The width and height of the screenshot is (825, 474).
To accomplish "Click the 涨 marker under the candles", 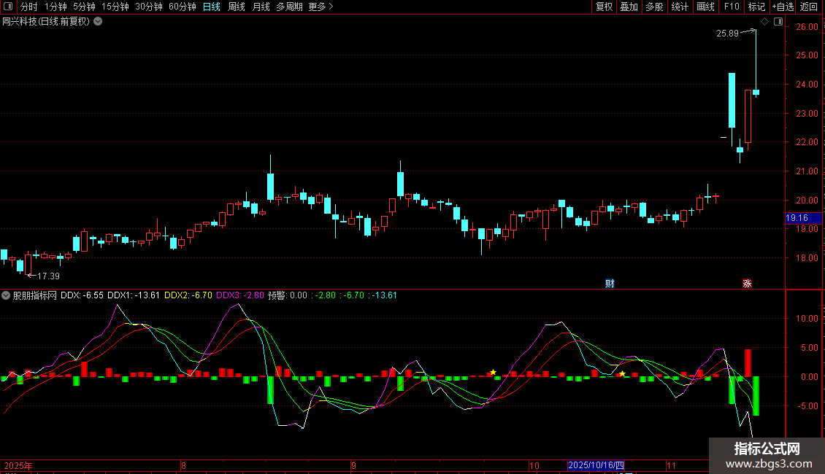I will (x=747, y=284).
